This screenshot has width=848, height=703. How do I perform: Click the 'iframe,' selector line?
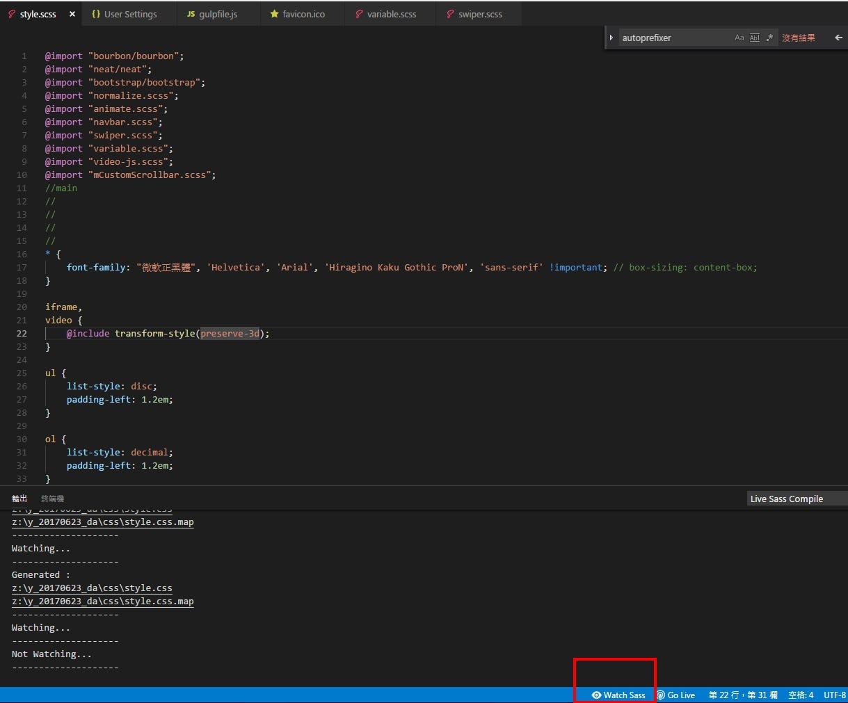[x=63, y=307]
